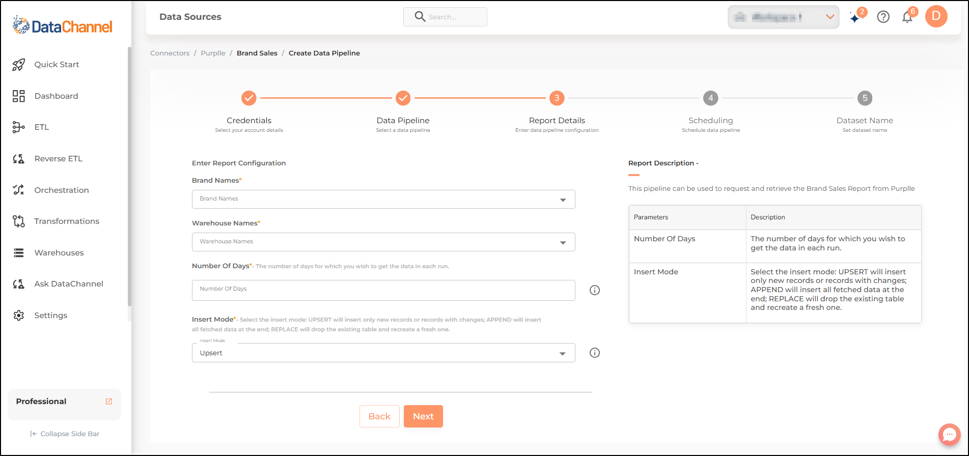Go to Dashboard menu item
This screenshot has width=969, height=456.
pyautogui.click(x=56, y=96)
